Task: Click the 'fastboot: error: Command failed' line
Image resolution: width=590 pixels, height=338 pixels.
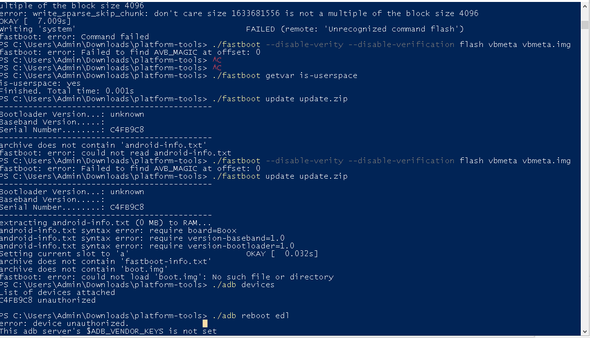Action: point(74,37)
